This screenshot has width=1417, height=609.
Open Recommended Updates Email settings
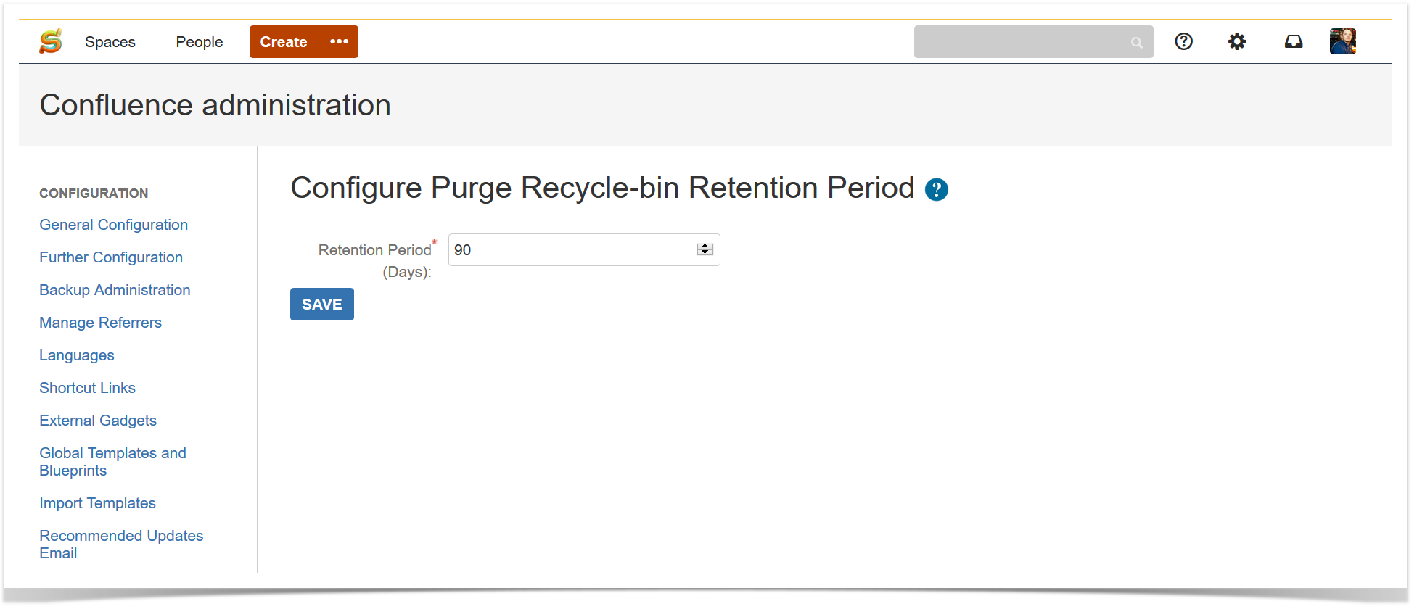click(x=121, y=544)
